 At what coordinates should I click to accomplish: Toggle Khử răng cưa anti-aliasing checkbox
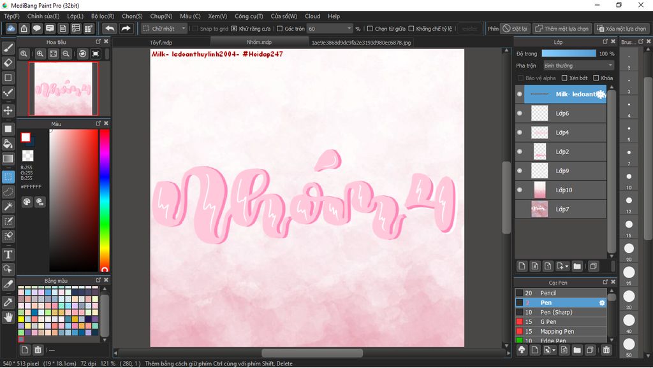tap(234, 29)
